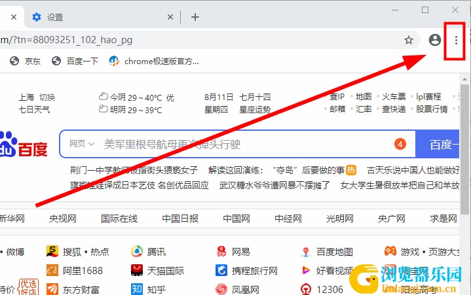471x295 pixels.
Task: Open the 国际在线 site link
Action: point(119,218)
